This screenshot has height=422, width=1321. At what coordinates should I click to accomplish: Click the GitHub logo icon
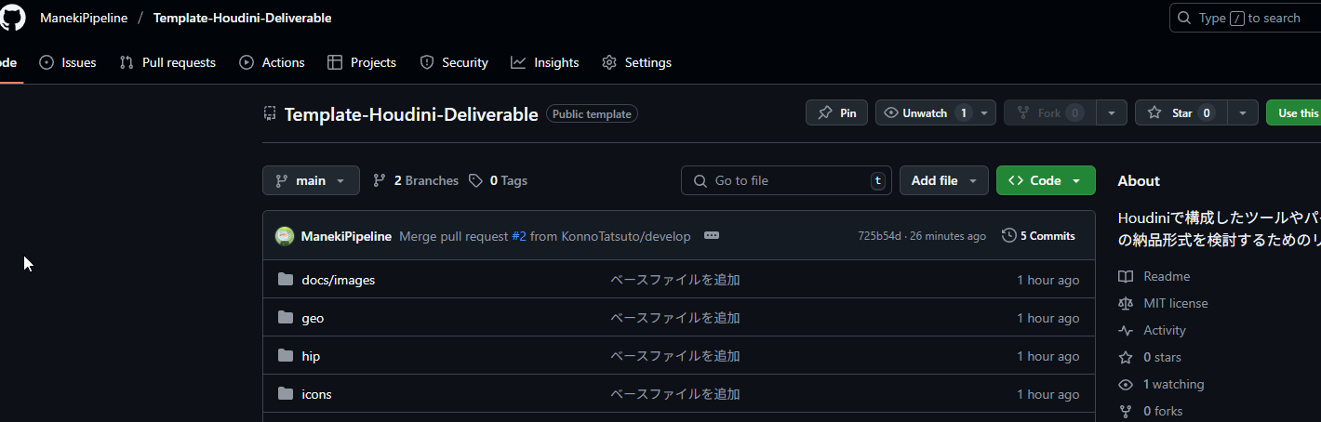pyautogui.click(x=12, y=18)
